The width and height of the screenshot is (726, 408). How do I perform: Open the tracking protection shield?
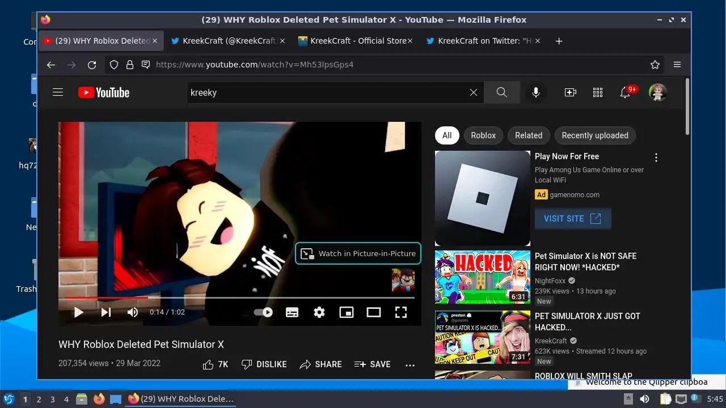point(114,65)
